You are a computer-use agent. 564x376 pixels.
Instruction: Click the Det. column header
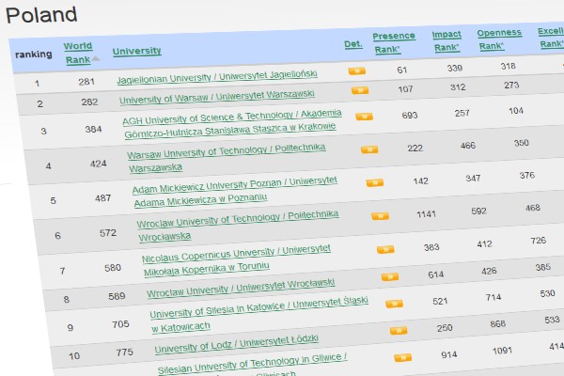coord(353,44)
